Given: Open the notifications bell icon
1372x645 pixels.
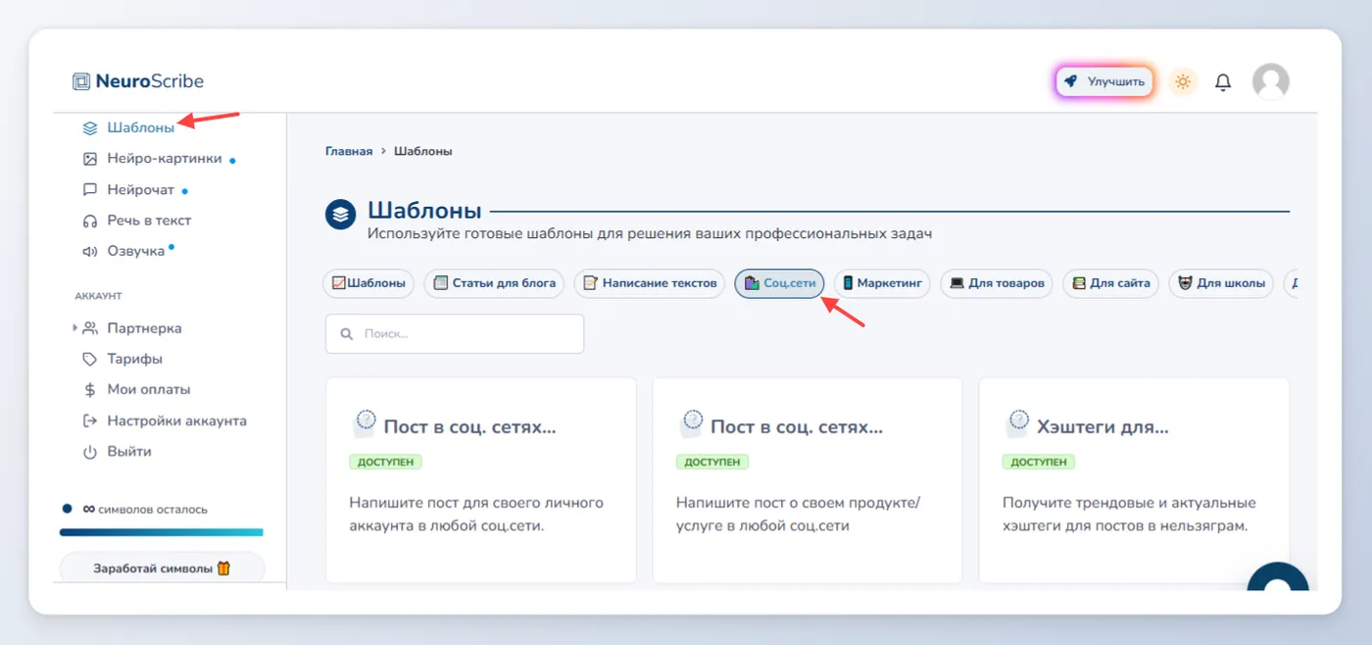Looking at the screenshot, I should (1223, 82).
